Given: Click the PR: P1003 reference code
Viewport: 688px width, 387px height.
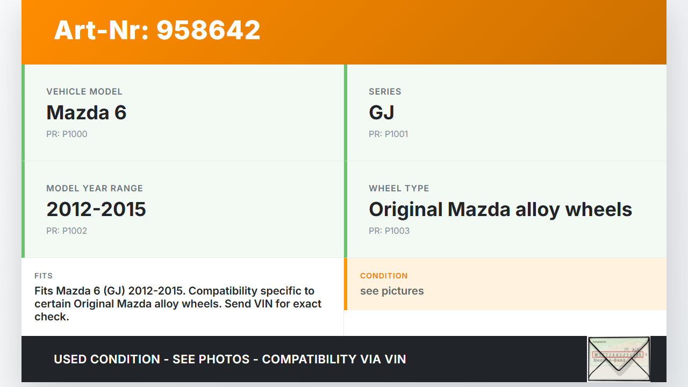Looking at the screenshot, I should (389, 231).
